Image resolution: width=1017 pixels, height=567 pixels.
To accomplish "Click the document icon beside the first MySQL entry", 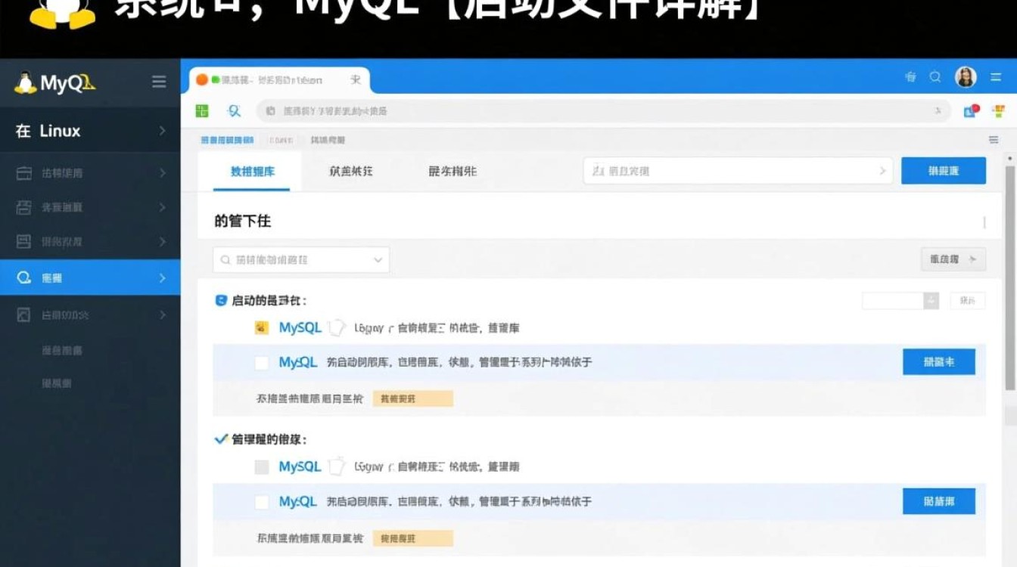I will 336,326.
